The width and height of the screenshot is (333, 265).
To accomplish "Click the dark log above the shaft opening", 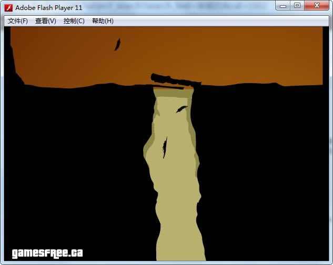I will point(174,80).
